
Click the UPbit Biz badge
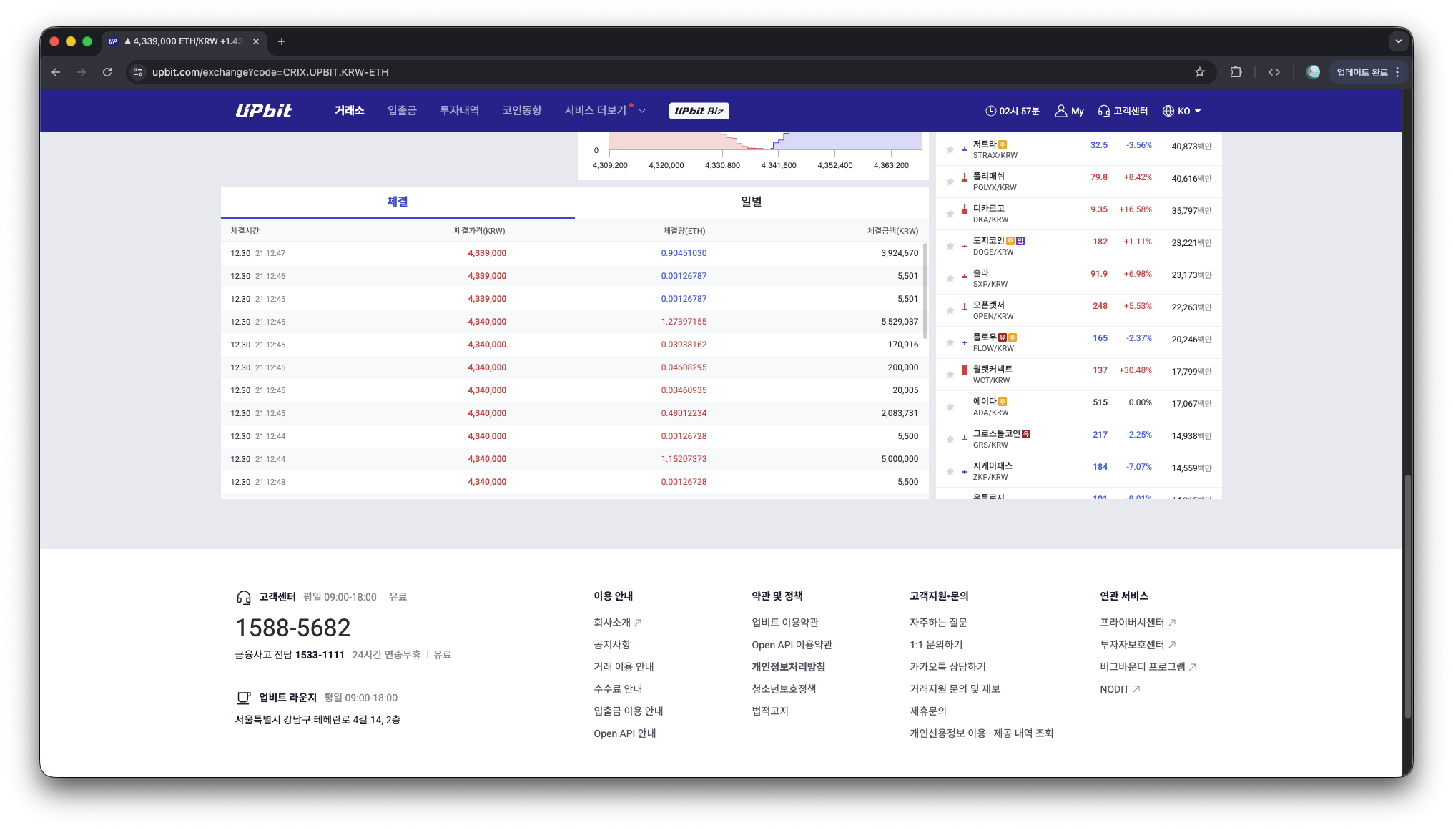pos(699,111)
